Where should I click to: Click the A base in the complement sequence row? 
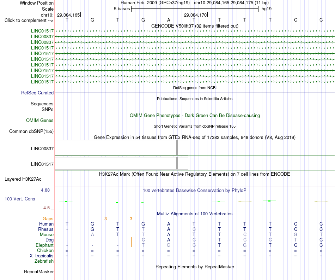(169, 20)
